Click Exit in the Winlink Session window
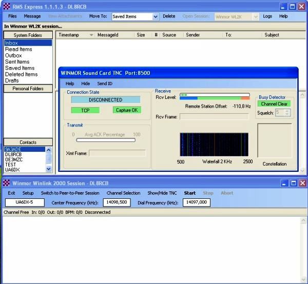This screenshot has width=308, height=284. (11, 193)
